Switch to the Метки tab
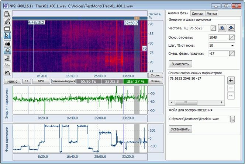This screenshot has width=245, height=164. 211,13
